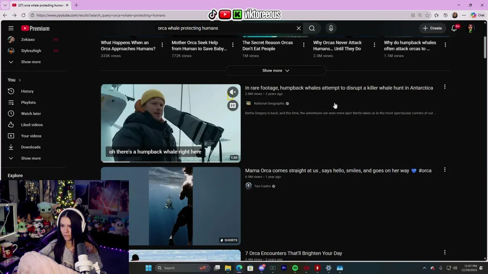488x274 pixels.
Task: Go to YouTube Premium home logo
Action: [35, 28]
